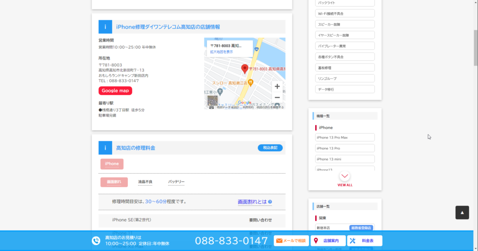Switch to the バッテリー tab
The image size is (478, 251).
click(x=176, y=182)
